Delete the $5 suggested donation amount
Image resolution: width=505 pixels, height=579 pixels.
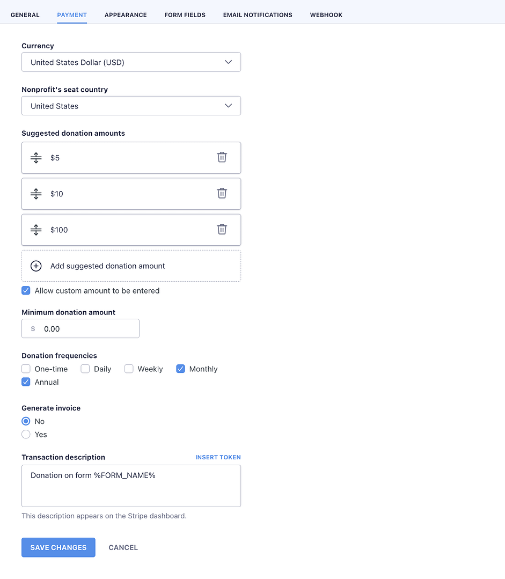[222, 157]
